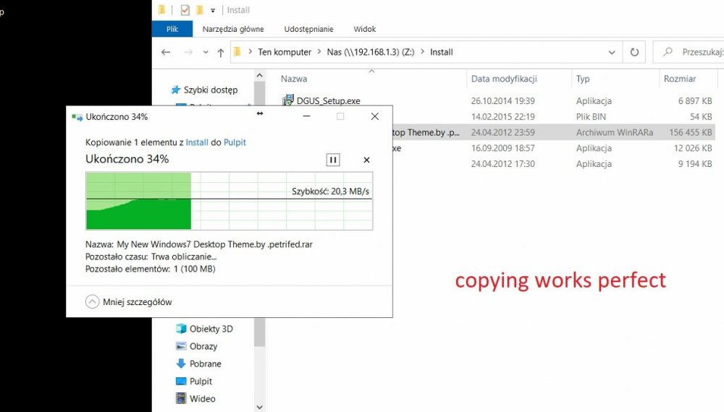This screenshot has width=724, height=412.
Task: Click the Obiekty 3D cube icon
Action: pos(181,329)
